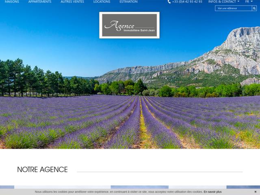Open the Maisons menu
260x195 pixels.
pos(12,2)
